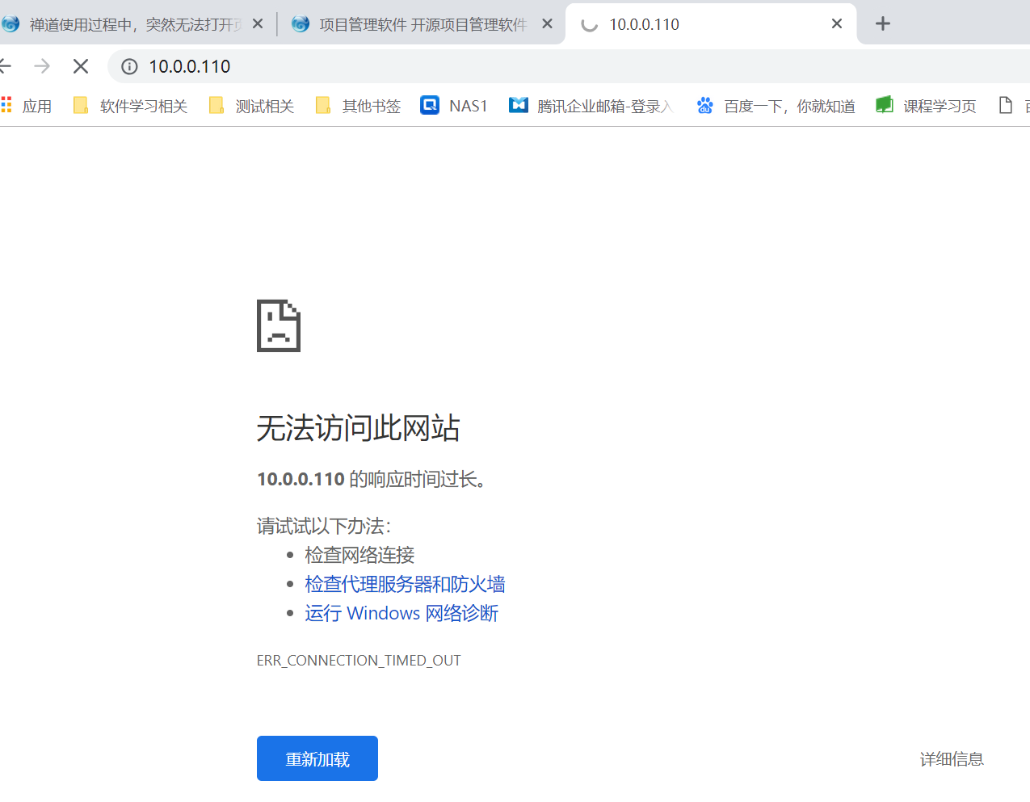Viewport: 1030px width, 802px height.
Task: Open the 应用 apps shortcut
Action: [26, 106]
